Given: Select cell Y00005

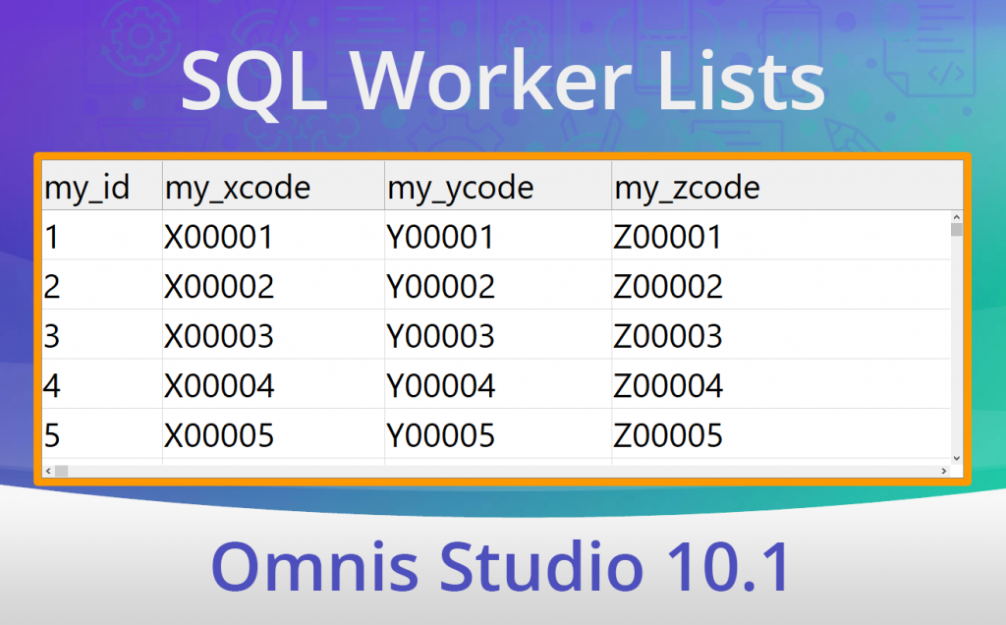Looking at the screenshot, I should click(498, 434).
